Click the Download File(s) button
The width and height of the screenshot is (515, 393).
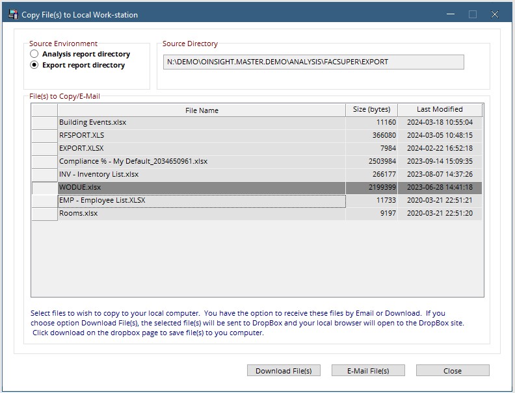284,371
